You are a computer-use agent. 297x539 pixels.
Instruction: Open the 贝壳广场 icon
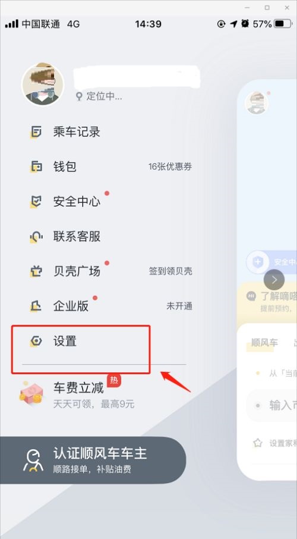(36, 271)
